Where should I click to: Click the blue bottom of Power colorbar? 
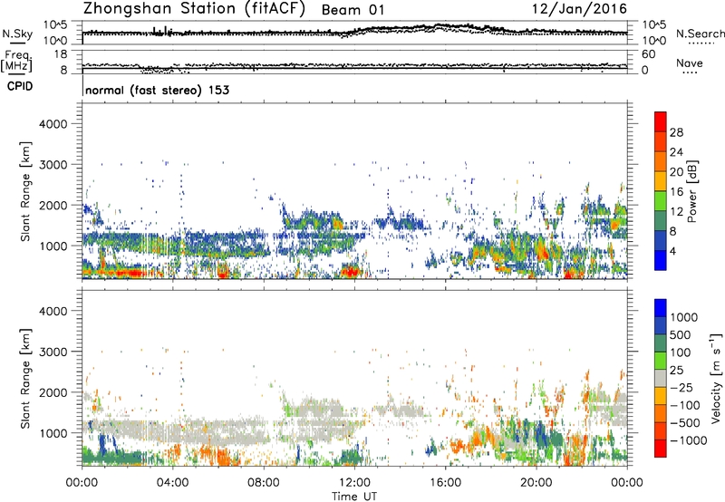pyautogui.click(x=661, y=260)
